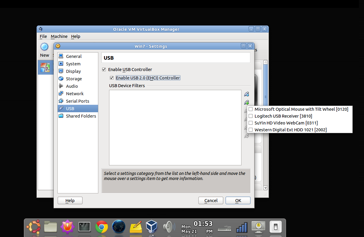This screenshot has width=364, height=237.
Task: Launch Google Chrome from the dock
Action: click(x=102, y=227)
